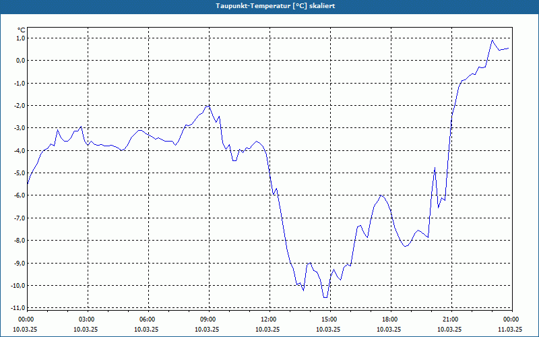Select the -3,0 y-axis label
Image resolution: width=539 pixels, height=337 pixels.
(x=20, y=128)
